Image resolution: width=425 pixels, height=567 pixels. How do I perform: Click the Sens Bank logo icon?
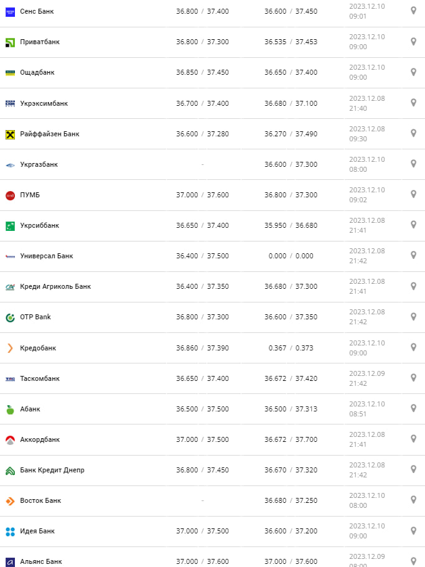(10, 11)
